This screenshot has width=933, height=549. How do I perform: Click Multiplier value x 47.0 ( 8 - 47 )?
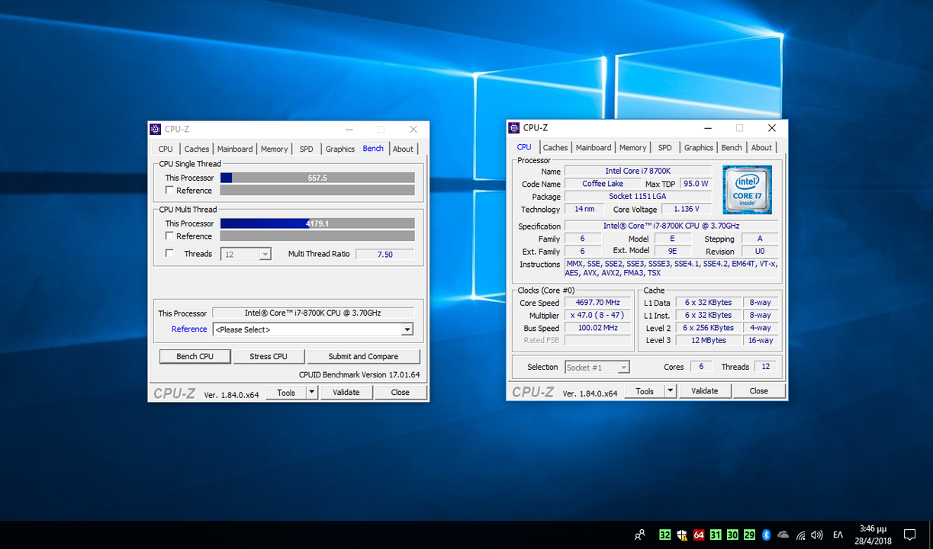coord(597,316)
